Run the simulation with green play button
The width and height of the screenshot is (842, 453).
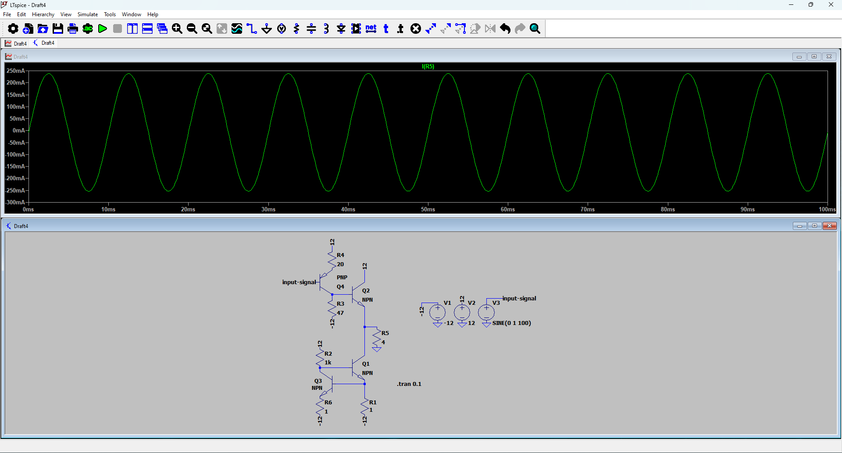(103, 29)
